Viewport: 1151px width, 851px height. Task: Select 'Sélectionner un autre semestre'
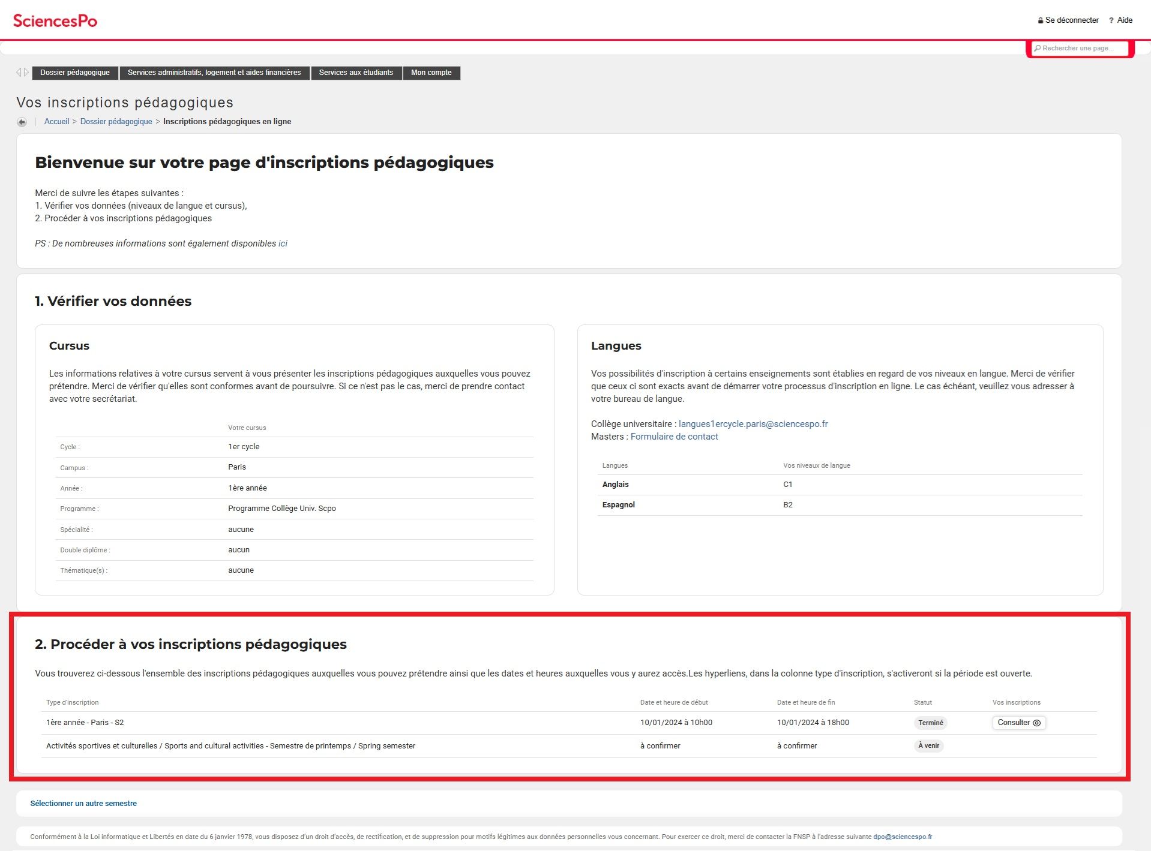pos(83,803)
